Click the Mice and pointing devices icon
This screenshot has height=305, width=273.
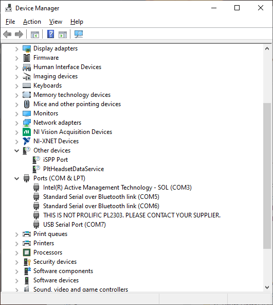click(x=27, y=104)
